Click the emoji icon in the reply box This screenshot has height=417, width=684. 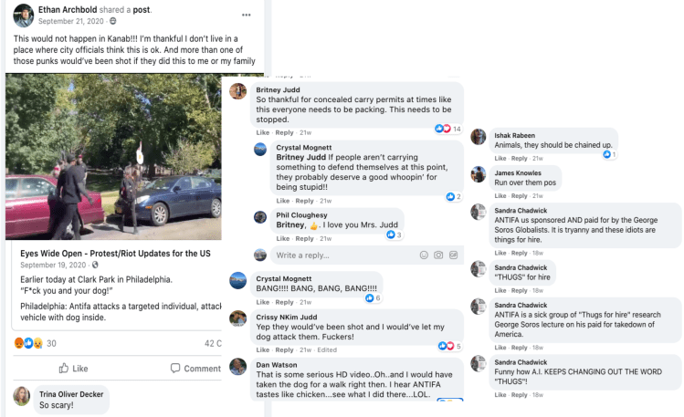point(423,255)
